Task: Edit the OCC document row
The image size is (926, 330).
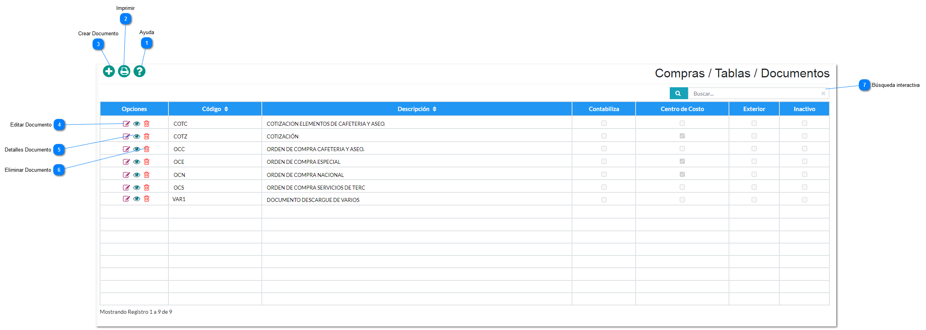Action: click(x=126, y=149)
